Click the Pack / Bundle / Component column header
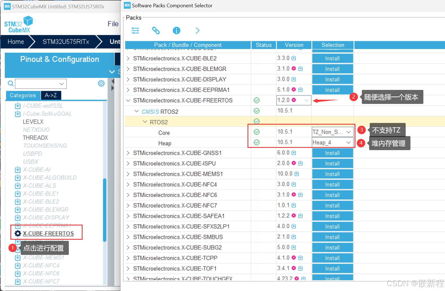Viewport: 445px width, 291px height. click(188, 45)
